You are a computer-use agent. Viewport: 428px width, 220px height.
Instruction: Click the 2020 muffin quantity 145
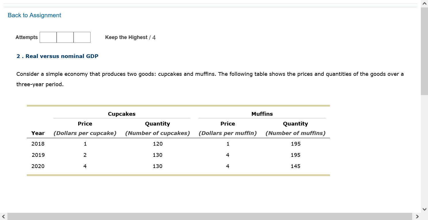tap(295, 166)
